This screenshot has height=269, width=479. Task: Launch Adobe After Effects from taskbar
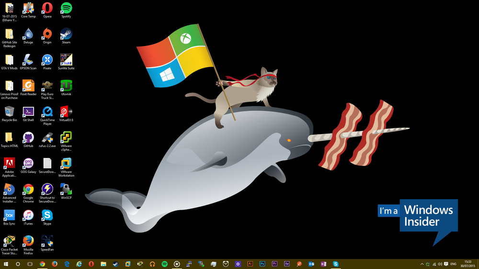pyautogui.click(x=286, y=264)
